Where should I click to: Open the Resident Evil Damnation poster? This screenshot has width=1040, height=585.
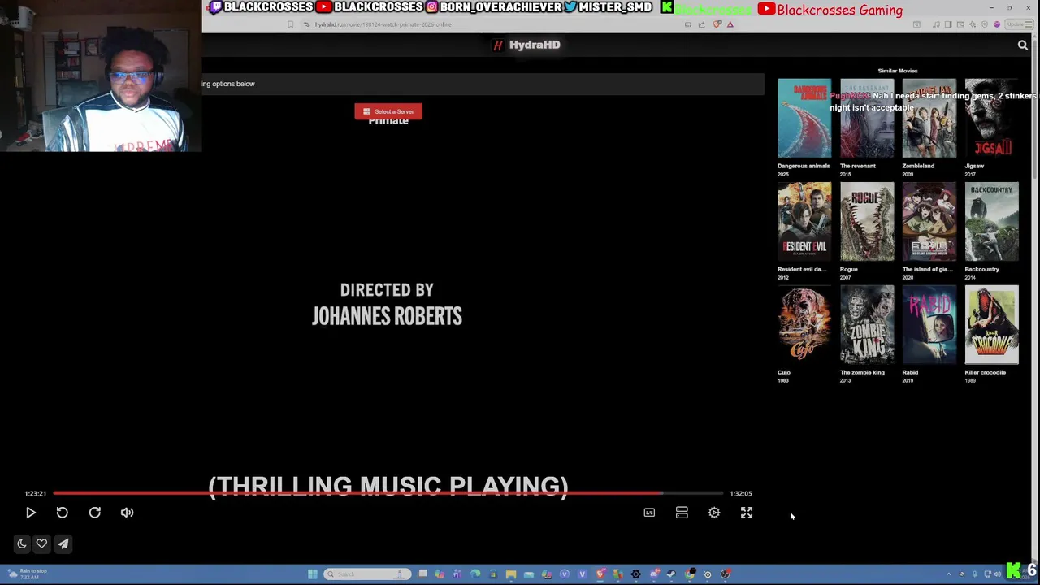pos(804,222)
